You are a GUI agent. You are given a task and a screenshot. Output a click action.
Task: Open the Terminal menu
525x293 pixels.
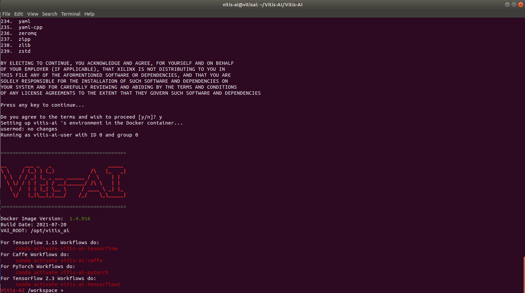pyautogui.click(x=70, y=14)
